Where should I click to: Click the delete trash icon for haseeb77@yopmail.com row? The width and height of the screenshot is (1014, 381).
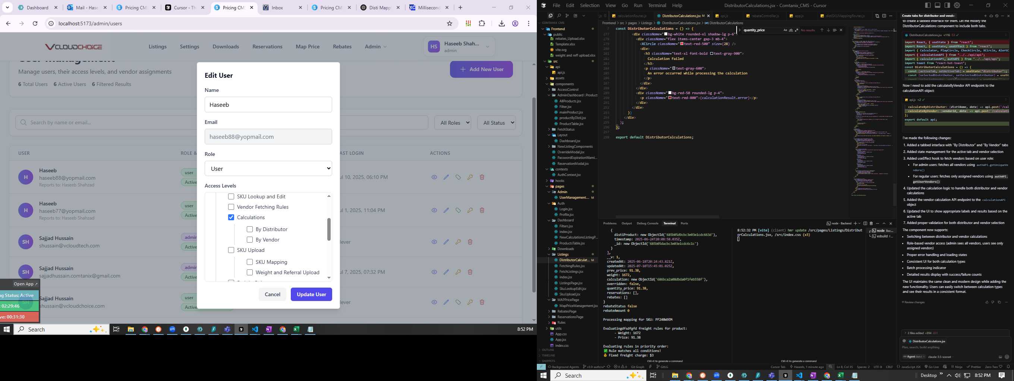(482, 210)
